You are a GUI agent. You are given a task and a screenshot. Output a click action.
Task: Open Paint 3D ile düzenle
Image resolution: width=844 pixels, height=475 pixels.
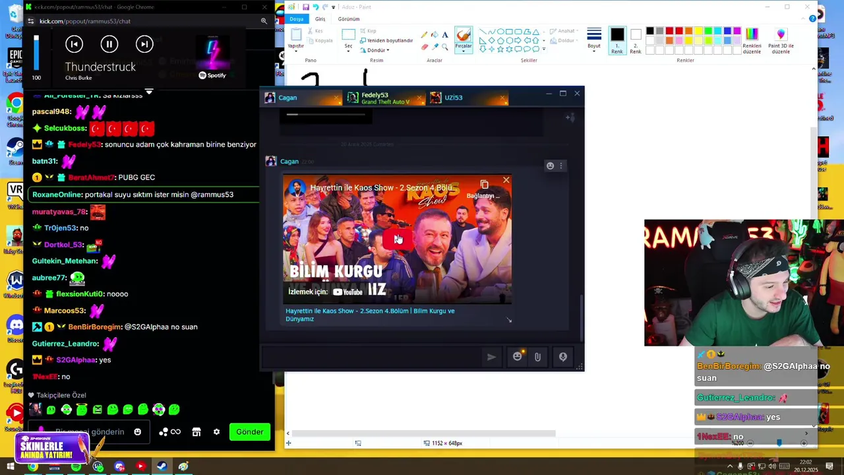tap(781, 41)
